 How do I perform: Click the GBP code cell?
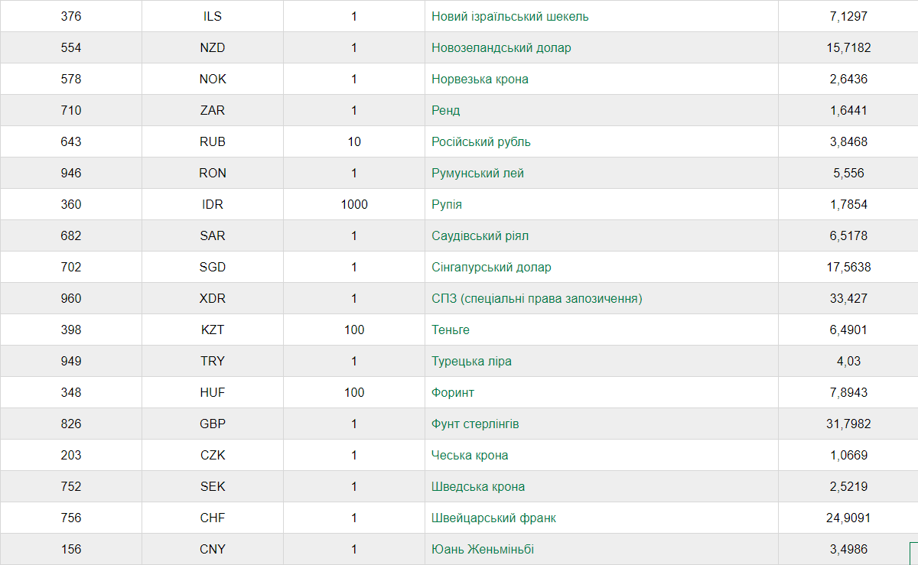coord(212,424)
